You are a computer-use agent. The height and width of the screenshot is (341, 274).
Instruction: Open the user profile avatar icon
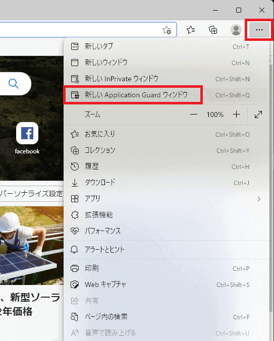point(236,30)
